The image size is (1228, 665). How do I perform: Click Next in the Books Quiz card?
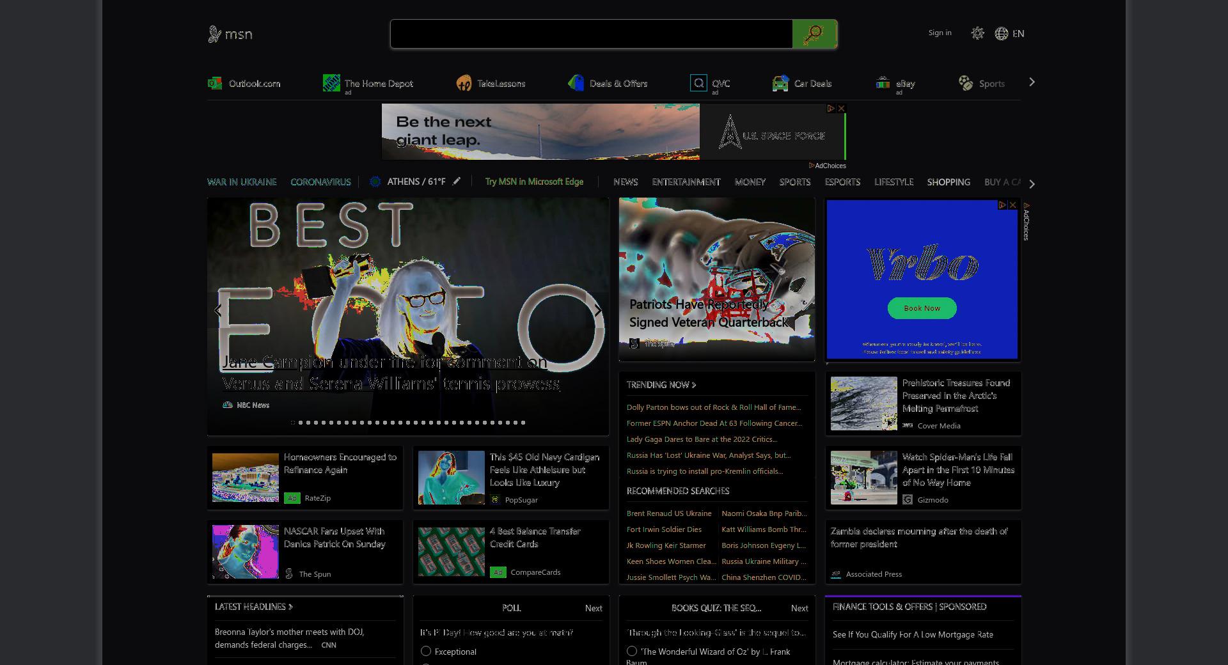coord(799,608)
